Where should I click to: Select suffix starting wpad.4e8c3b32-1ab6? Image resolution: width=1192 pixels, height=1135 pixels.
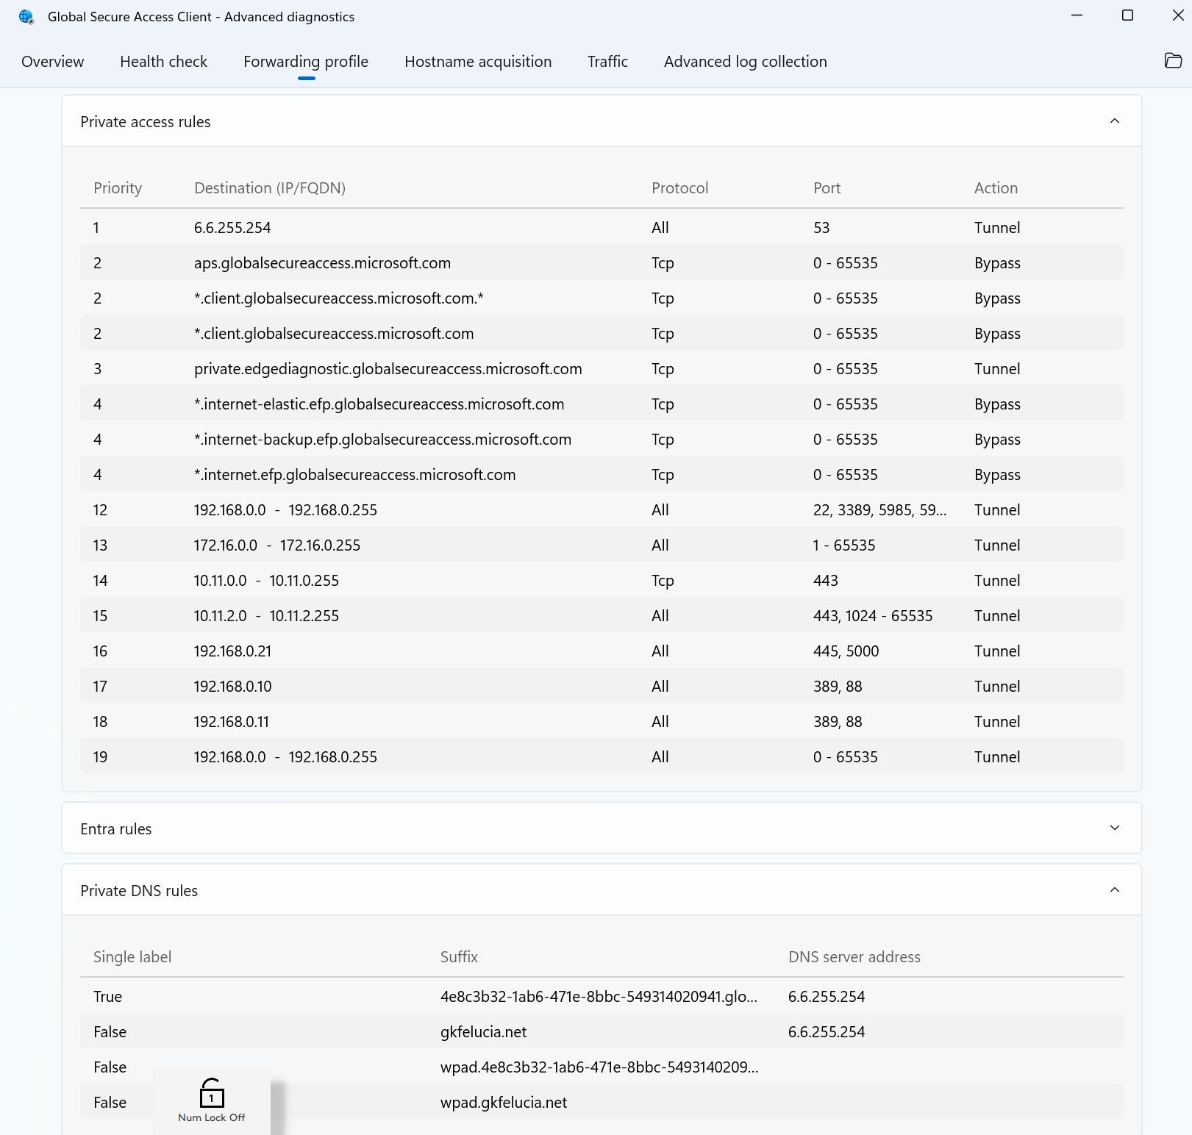pos(599,1067)
